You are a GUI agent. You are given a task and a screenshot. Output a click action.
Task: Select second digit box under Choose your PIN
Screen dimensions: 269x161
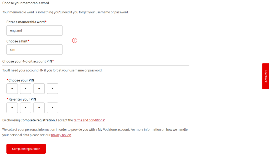click(x=25, y=89)
